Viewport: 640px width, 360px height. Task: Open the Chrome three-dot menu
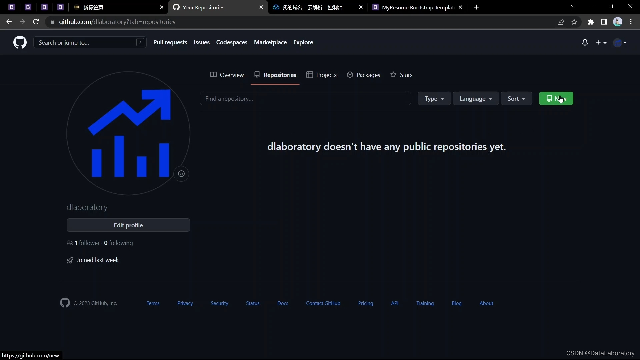coord(631,22)
